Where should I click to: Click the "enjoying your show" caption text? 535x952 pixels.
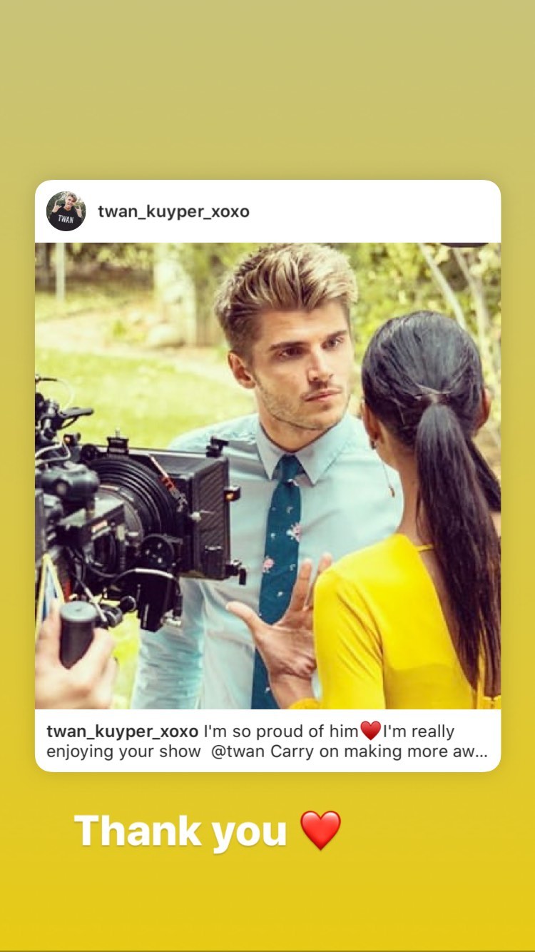[123, 752]
